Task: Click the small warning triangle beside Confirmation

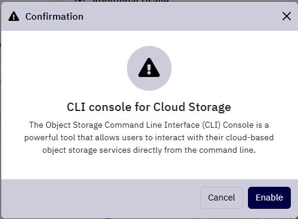Action: point(14,16)
